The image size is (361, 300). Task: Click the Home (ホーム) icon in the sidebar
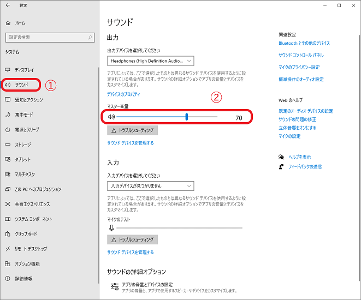tap(8, 23)
